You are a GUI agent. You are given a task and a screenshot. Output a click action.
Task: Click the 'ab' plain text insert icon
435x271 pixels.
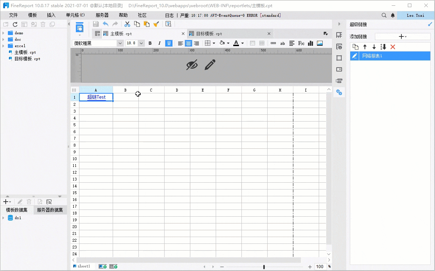[283, 43]
